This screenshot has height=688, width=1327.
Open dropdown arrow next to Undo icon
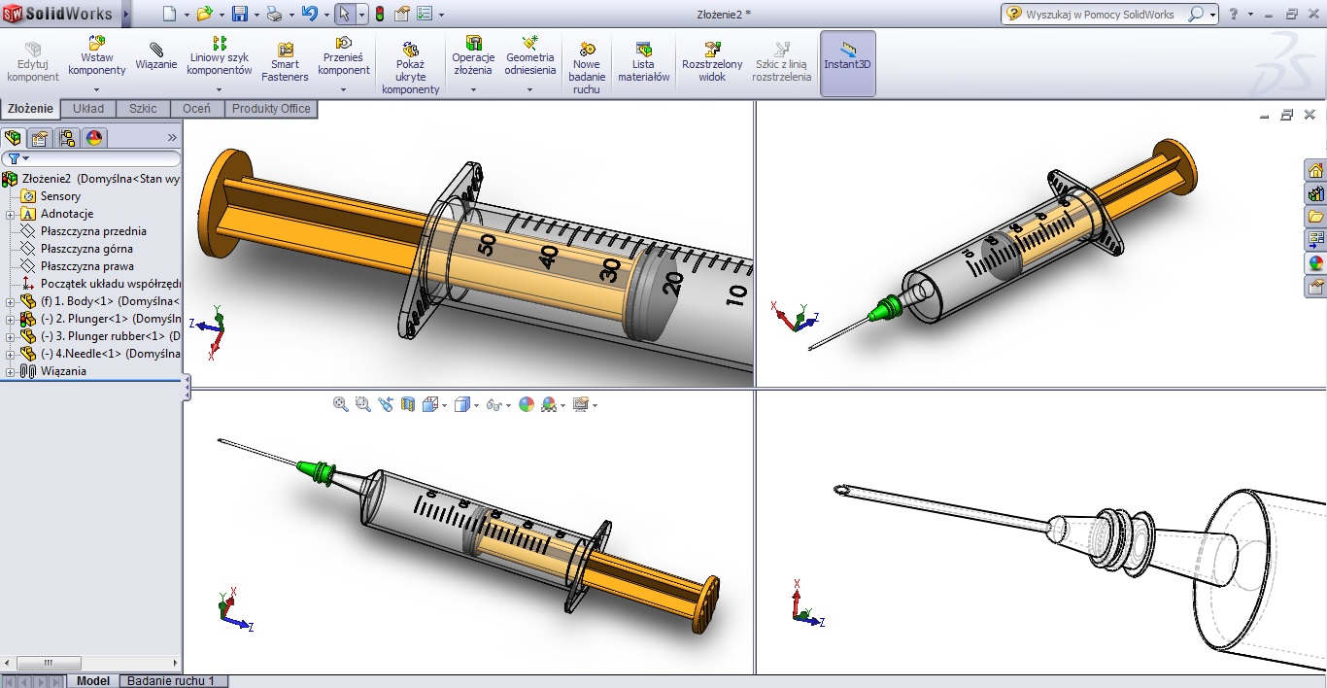325,15
